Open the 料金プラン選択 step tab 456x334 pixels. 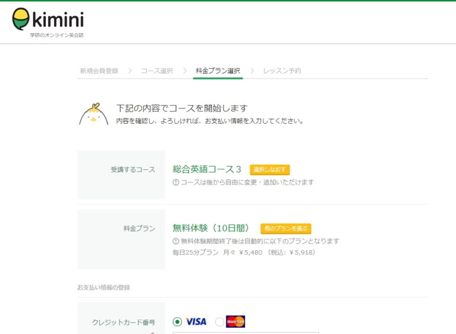click(x=218, y=71)
